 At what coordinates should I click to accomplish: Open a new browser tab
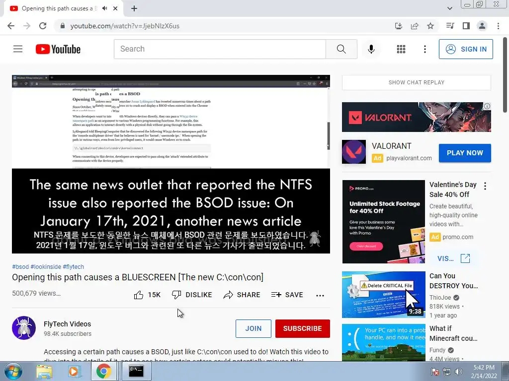(x=134, y=8)
